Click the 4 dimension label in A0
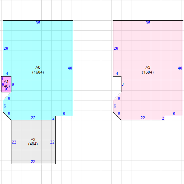The height and width of the screenshot is (184, 184). point(7,74)
